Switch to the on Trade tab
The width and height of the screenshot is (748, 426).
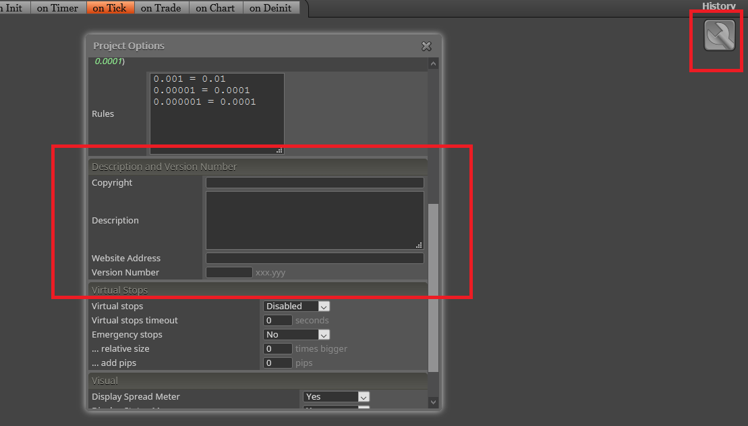pos(161,7)
